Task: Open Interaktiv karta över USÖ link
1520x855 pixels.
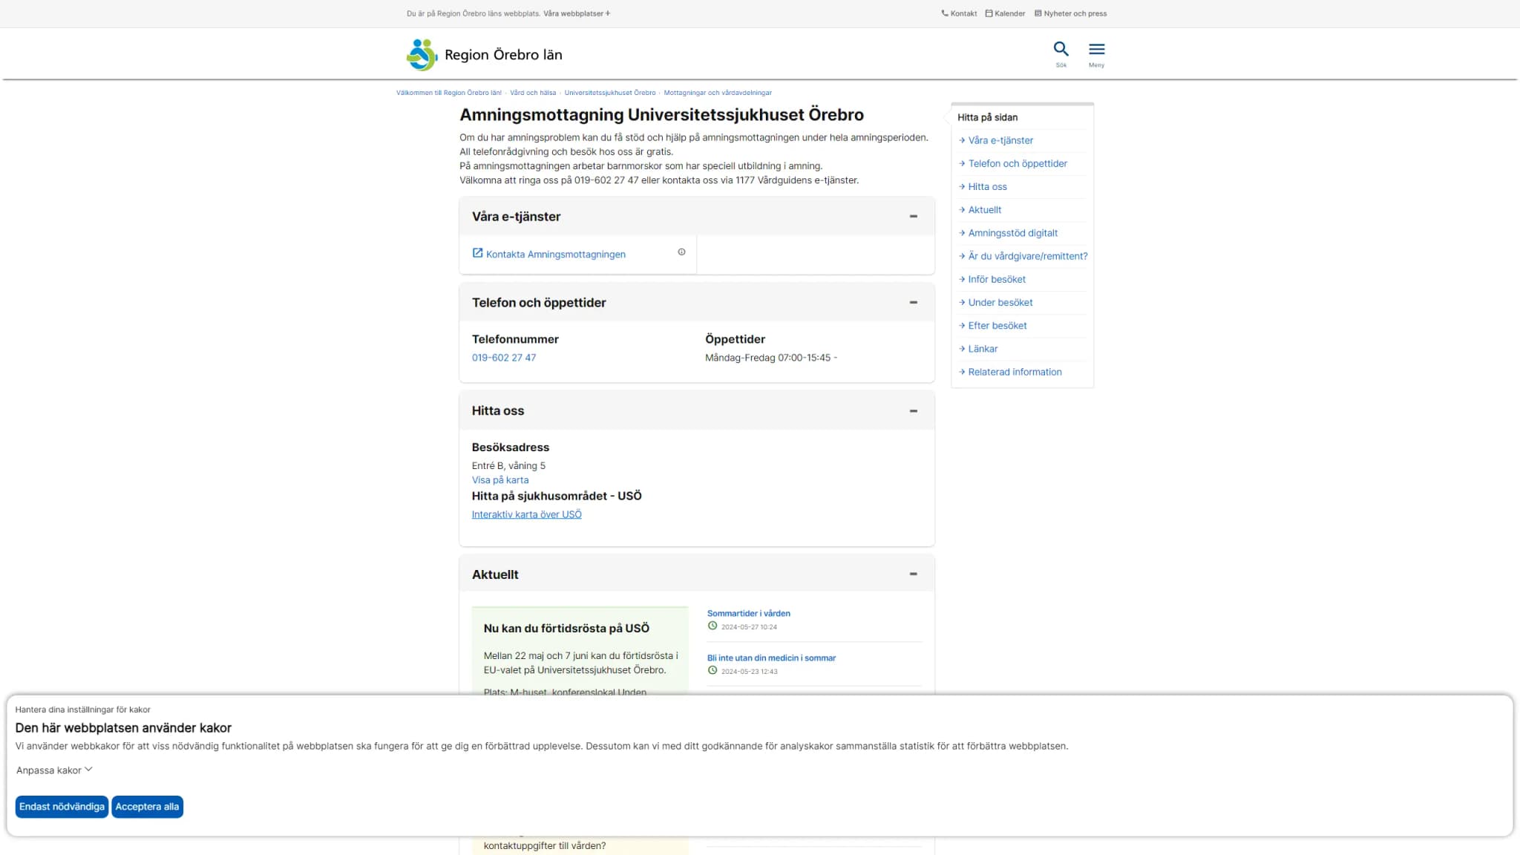Action: click(526, 514)
